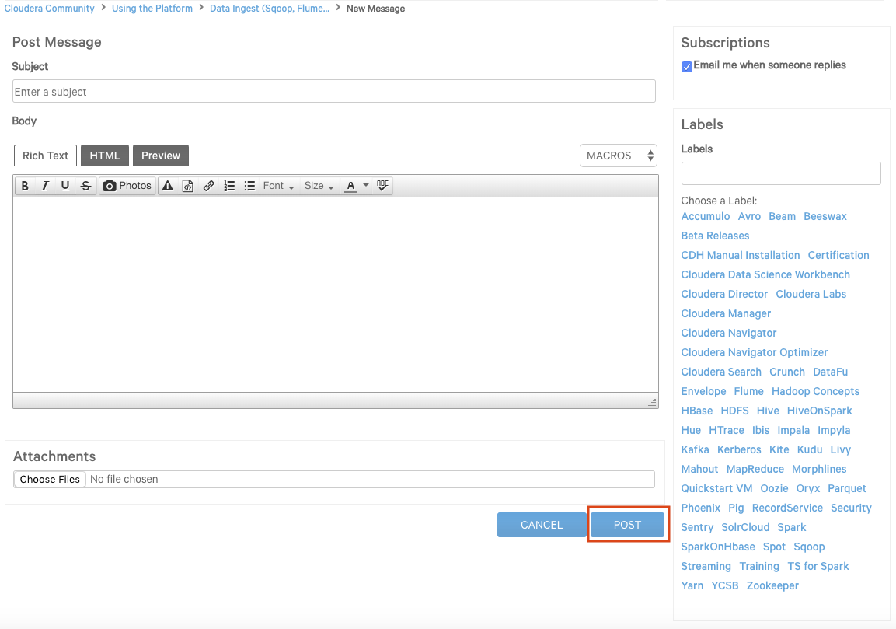Expand the Font dropdown

pyautogui.click(x=277, y=186)
